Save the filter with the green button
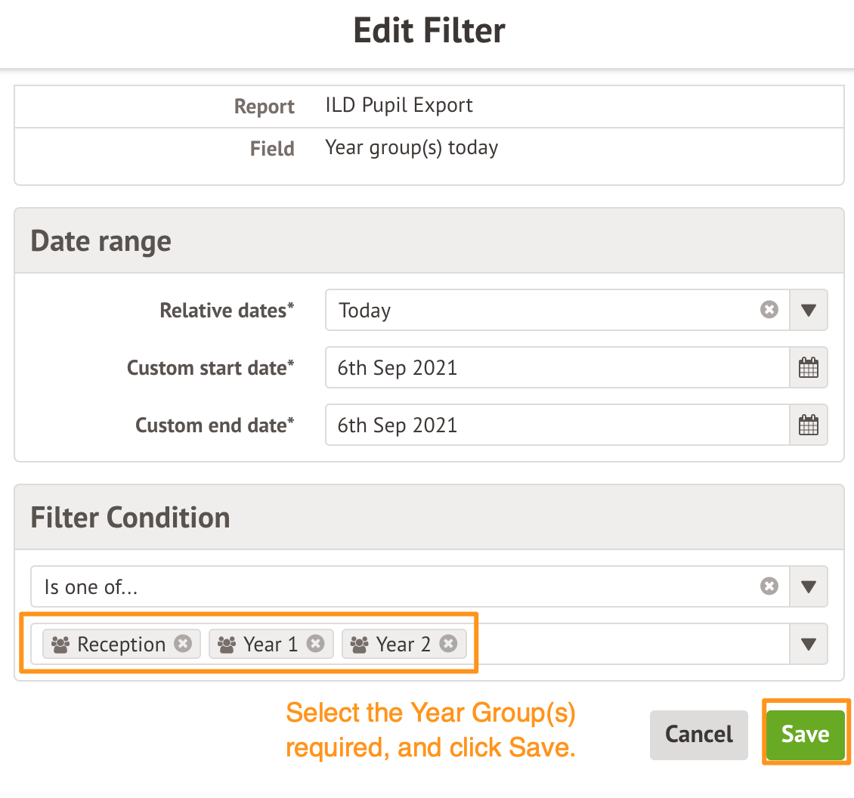854x798 pixels. [805, 735]
